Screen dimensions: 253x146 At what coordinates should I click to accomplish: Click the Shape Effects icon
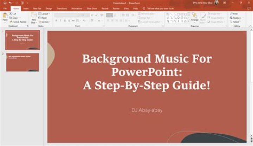(x=209, y=22)
